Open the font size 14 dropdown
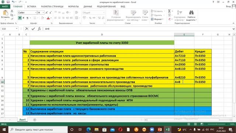Image resolution: width=236 pixels, height=133 pixels. pyautogui.click(x=44, y=13)
